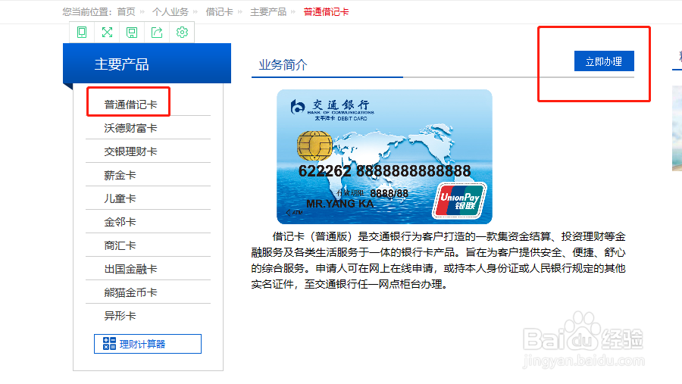Click the partially visible image at right edge
The width and height of the screenshot is (682, 384).
pyautogui.click(x=677, y=128)
